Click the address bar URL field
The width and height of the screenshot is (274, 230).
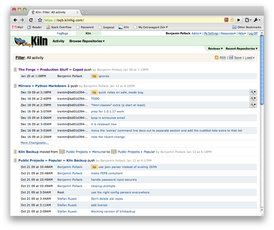tap(134, 20)
